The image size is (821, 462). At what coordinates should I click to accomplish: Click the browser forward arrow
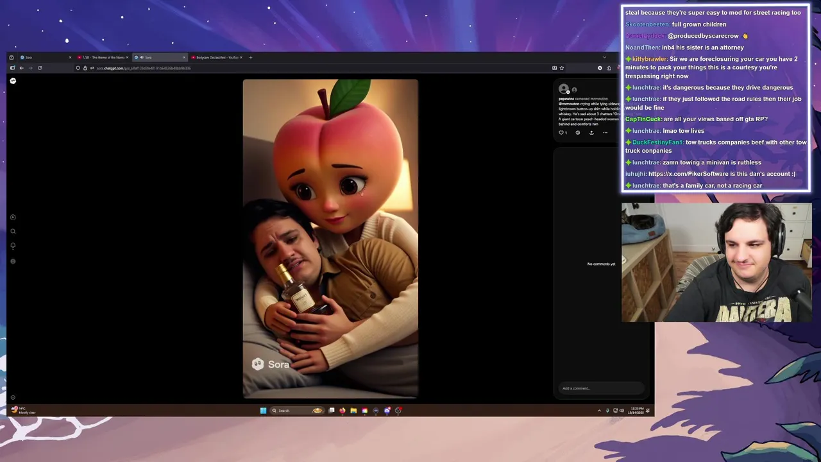pyautogui.click(x=30, y=68)
